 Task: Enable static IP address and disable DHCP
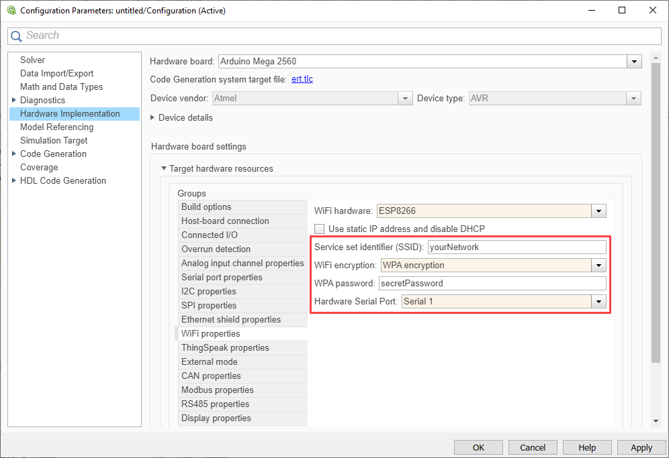pyautogui.click(x=320, y=229)
